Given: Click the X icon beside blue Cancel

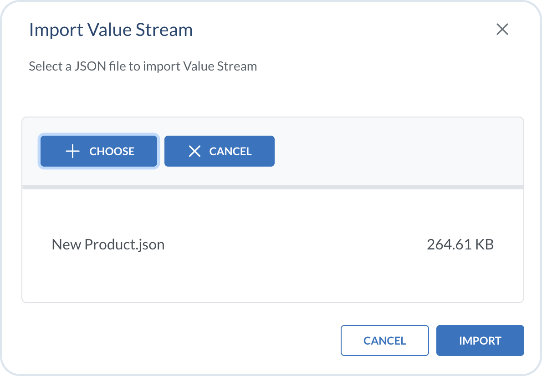Looking at the screenshot, I should pyautogui.click(x=194, y=152).
